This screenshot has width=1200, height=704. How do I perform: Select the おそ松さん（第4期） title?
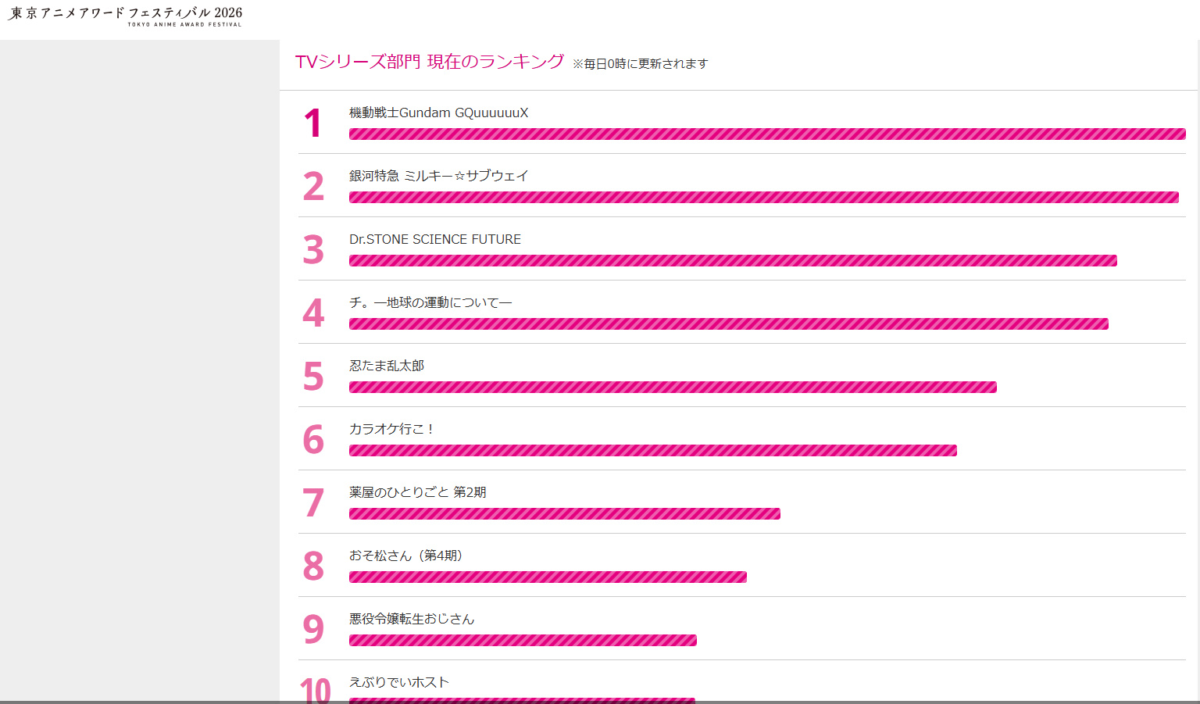[x=405, y=556]
